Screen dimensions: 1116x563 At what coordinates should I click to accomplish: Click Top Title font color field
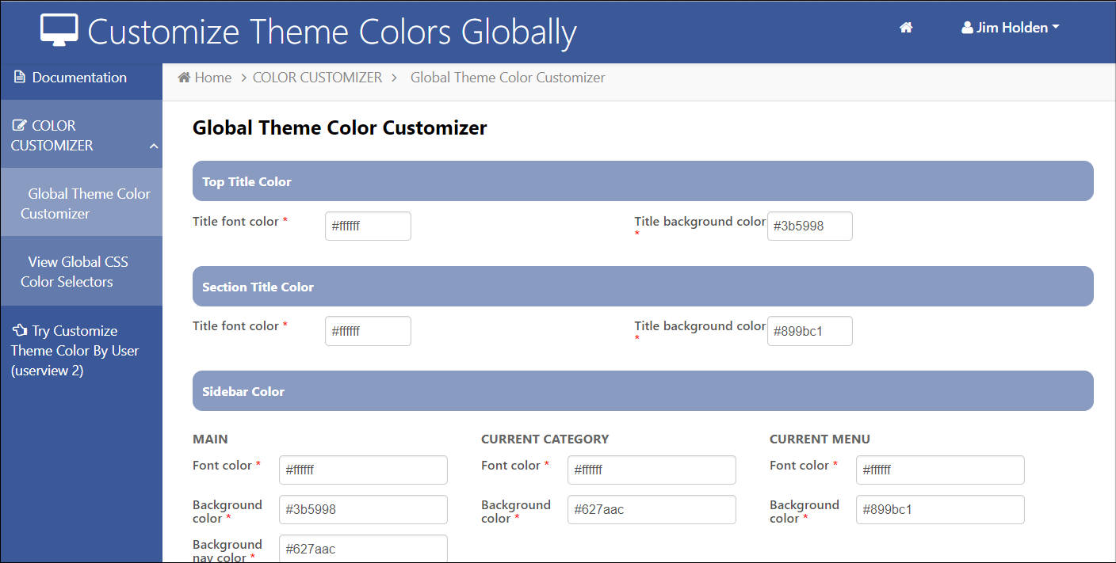coord(368,226)
